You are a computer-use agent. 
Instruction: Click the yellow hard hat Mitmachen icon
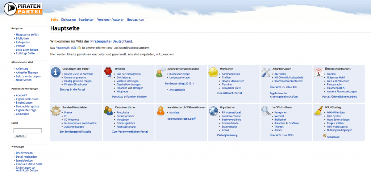(x=213, y=72)
